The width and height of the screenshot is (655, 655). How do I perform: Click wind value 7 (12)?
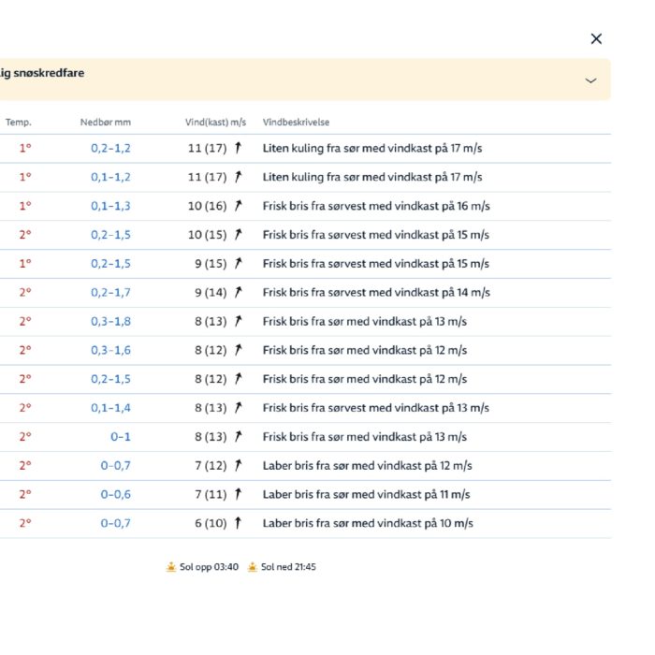click(x=211, y=465)
